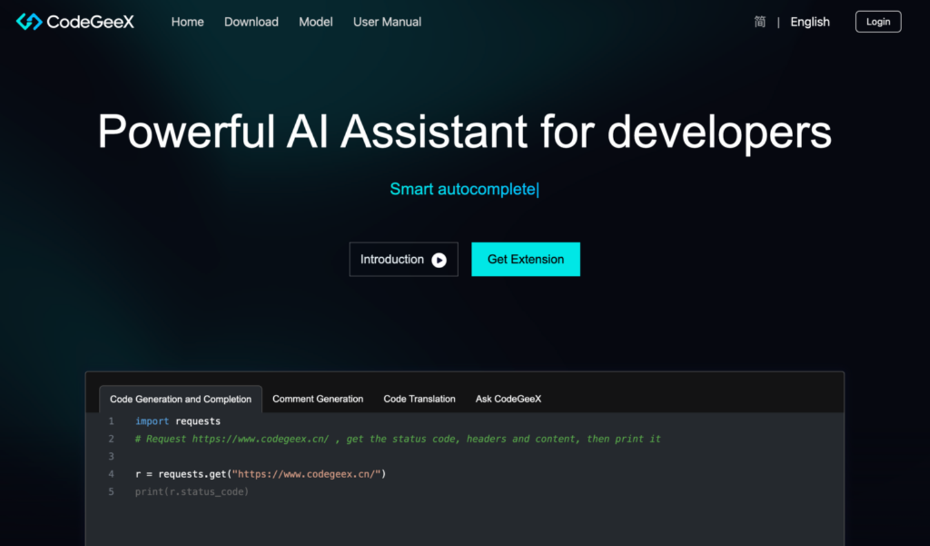Switch language to Simplified Chinese
The width and height of the screenshot is (930, 546).
pos(760,22)
